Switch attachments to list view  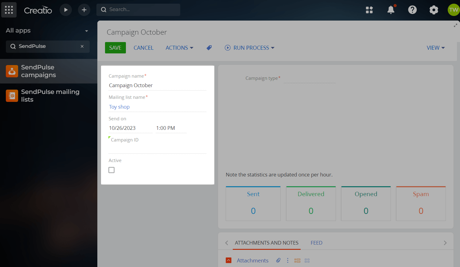[x=297, y=261]
